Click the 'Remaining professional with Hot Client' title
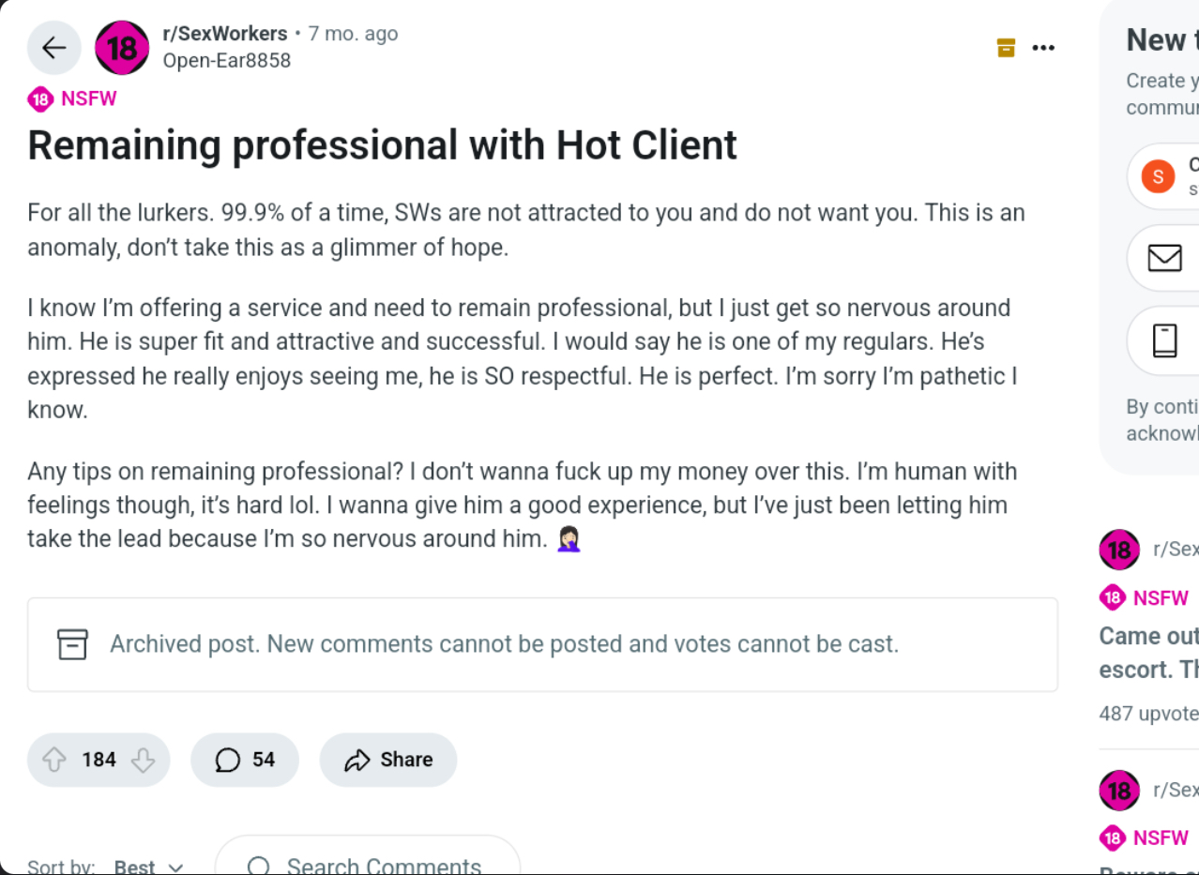This screenshot has height=875, width=1199. tap(382, 145)
